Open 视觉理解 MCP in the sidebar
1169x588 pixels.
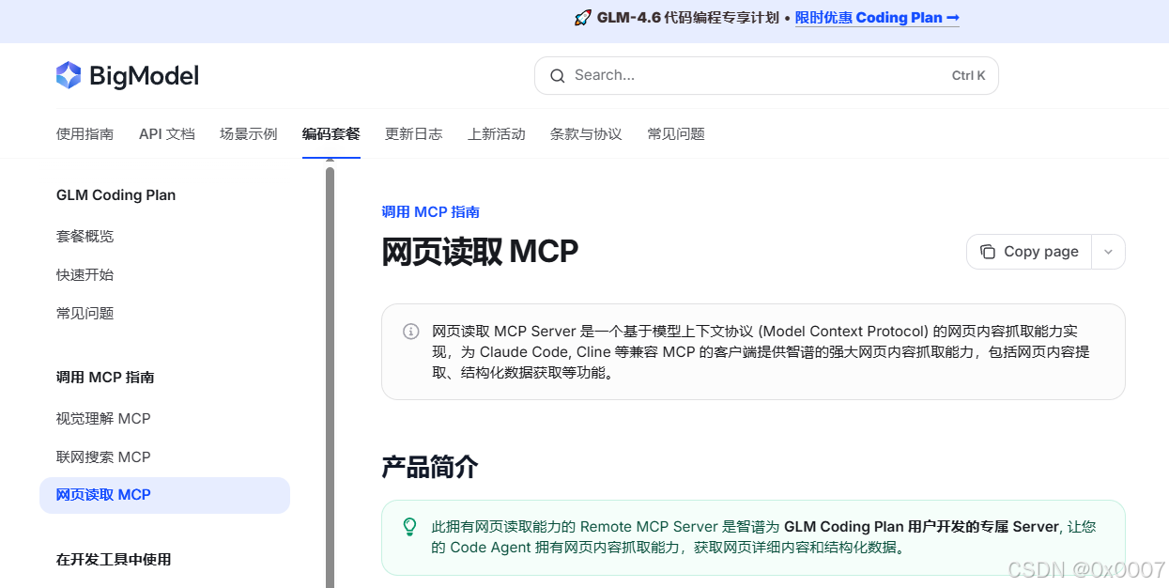pyautogui.click(x=103, y=418)
